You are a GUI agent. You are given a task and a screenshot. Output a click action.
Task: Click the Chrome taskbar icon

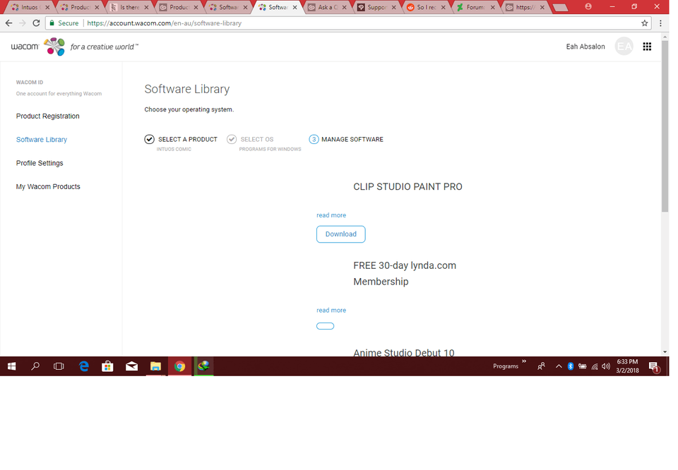179,366
